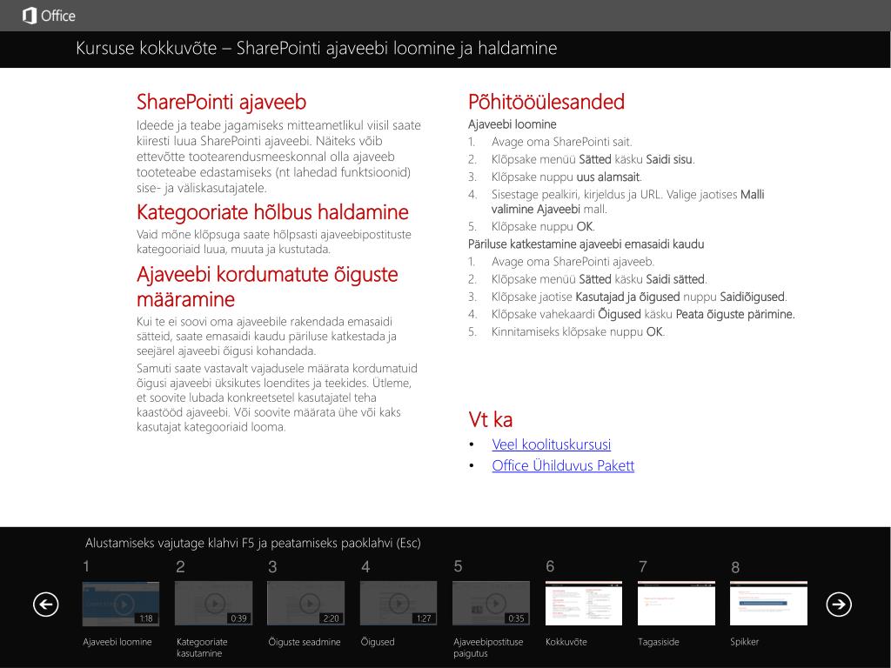The image size is (891, 668).
Task: Go to the next slide with the right arrow
Action: 839,604
